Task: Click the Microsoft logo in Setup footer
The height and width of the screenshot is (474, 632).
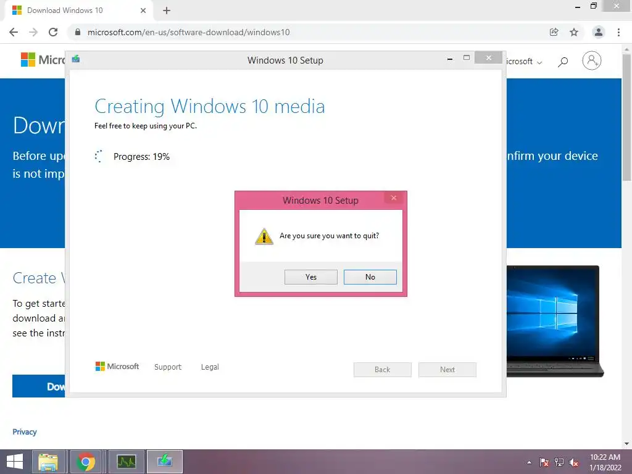Action: point(117,367)
